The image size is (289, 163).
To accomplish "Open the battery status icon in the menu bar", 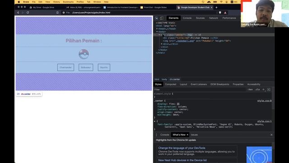I will (x=215, y=2).
